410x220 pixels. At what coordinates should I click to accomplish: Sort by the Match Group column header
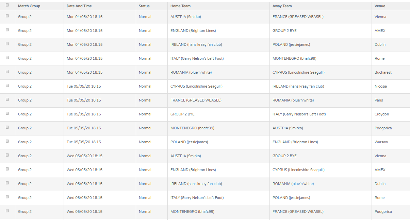(x=29, y=6)
